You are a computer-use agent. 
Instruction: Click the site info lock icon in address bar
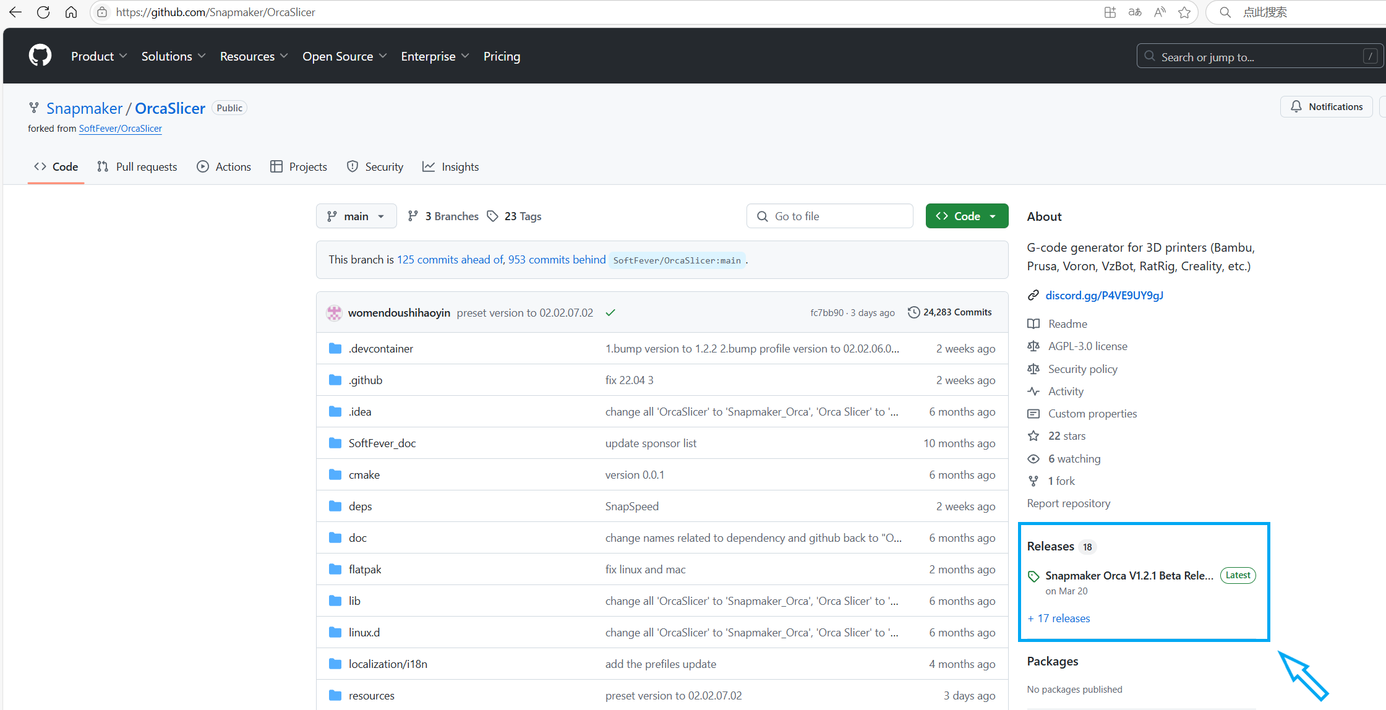coord(102,12)
